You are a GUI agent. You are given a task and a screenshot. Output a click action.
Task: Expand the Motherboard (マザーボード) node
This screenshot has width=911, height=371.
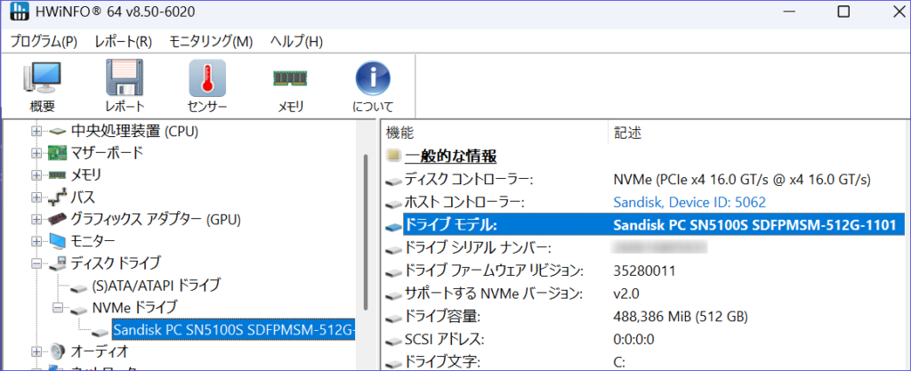[x=36, y=153]
